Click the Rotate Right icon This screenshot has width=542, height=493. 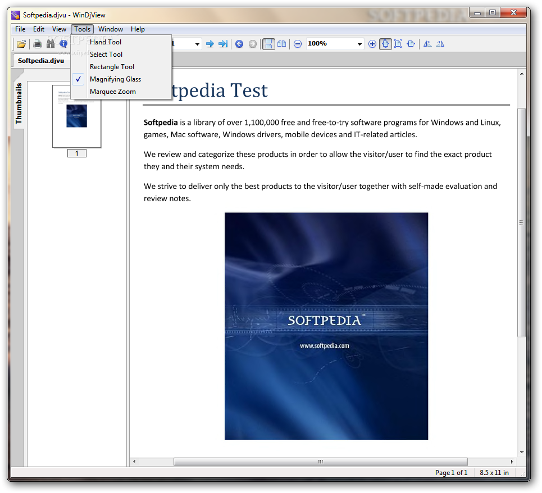pyautogui.click(x=440, y=44)
